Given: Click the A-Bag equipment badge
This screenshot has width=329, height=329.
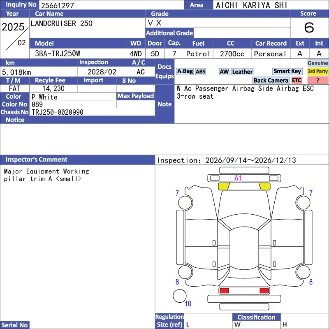Looking at the screenshot, I should pos(185,72).
